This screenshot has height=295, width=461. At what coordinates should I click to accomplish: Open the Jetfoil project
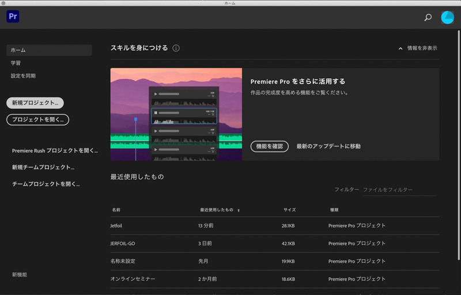point(116,226)
